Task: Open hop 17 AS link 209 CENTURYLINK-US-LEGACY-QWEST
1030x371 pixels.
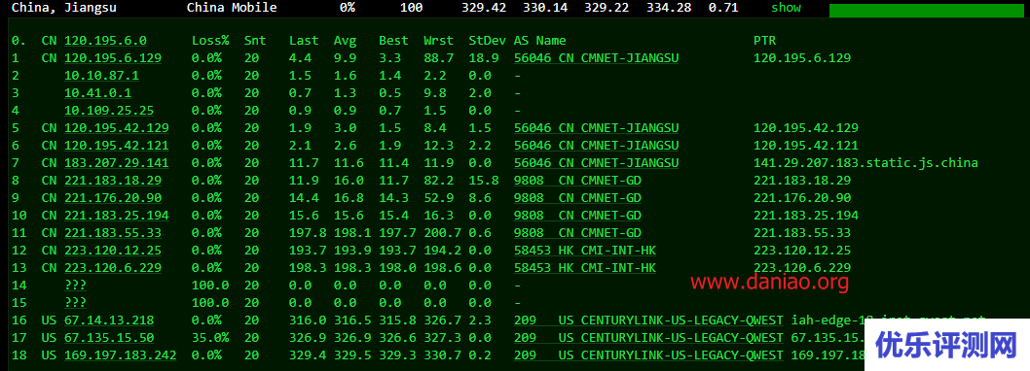Action: click(649, 338)
